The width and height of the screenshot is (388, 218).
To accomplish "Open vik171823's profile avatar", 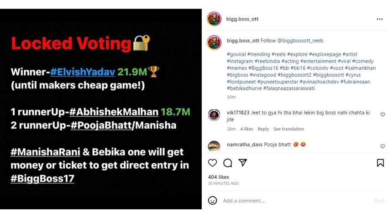I will point(214,115).
